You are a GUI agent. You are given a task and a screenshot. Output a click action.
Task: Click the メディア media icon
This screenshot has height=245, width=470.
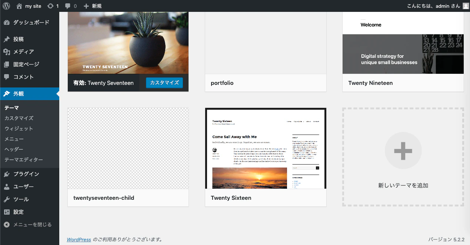point(7,52)
